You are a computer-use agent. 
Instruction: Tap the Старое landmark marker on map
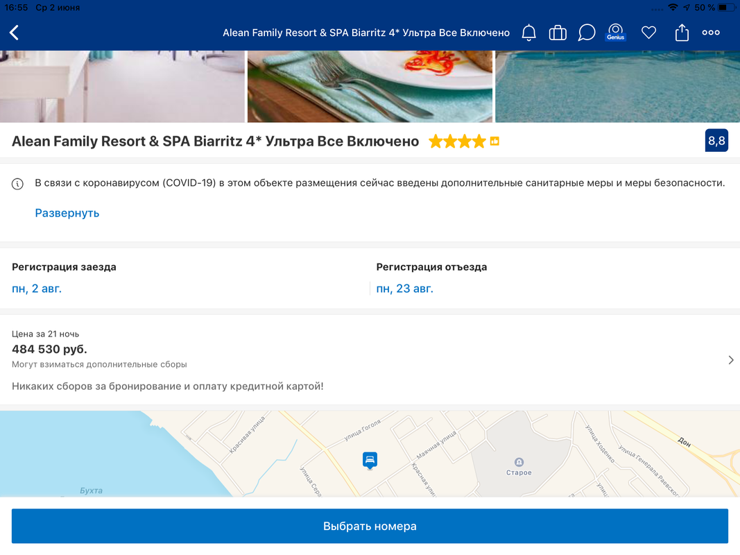point(519,461)
